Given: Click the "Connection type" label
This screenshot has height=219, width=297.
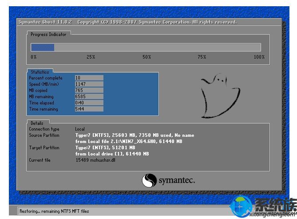Looking at the screenshot, I should [44, 129].
